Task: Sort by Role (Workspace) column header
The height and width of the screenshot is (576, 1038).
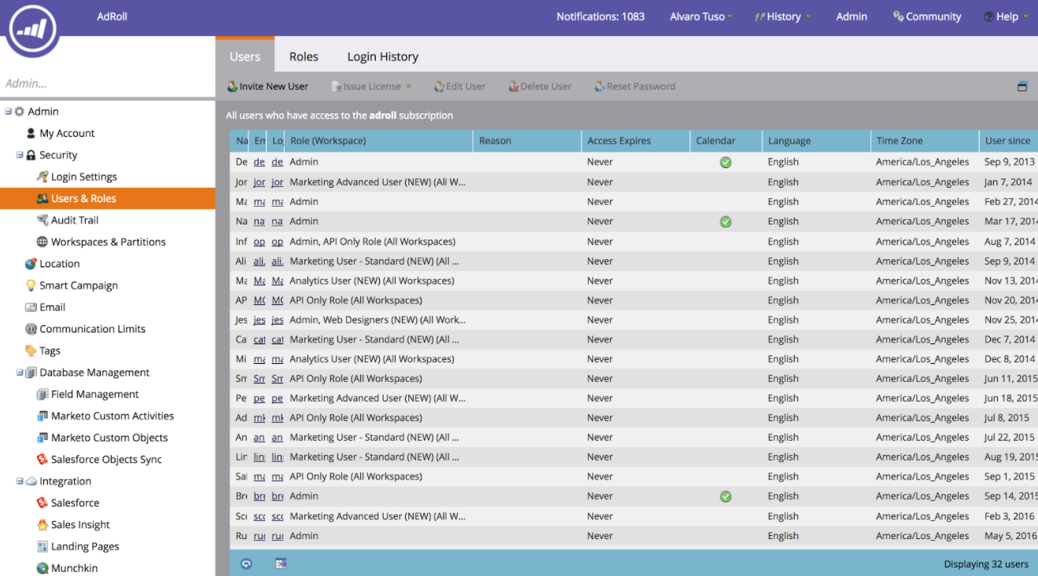Action: (379, 141)
